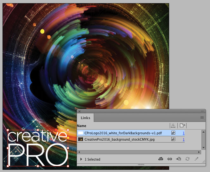
Task: Click the Relink from CC Libraries icon
Action: [161, 159]
